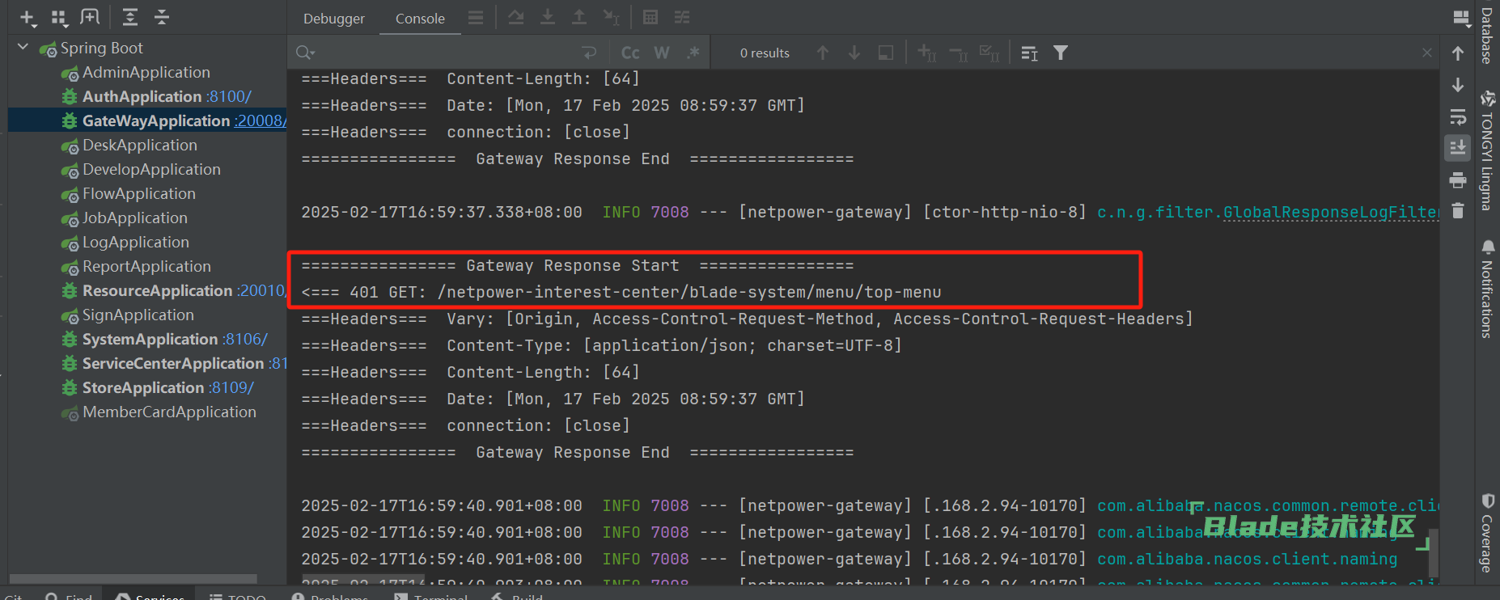Toggle Words (W) search option
The height and width of the screenshot is (600, 1500).
click(x=662, y=53)
